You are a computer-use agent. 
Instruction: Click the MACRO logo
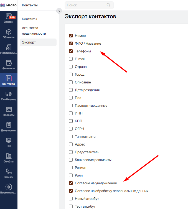[9, 5]
